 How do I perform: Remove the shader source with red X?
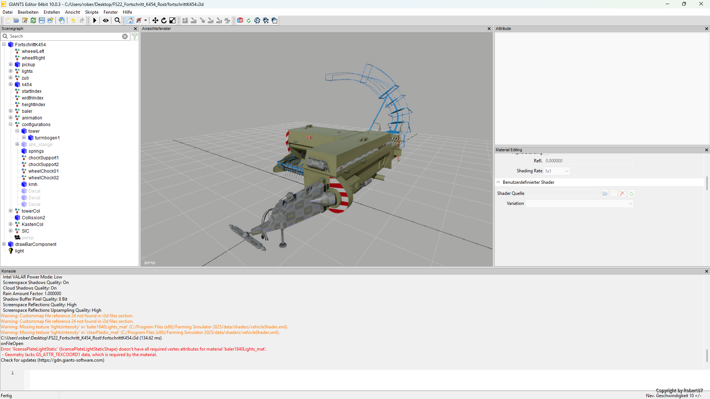point(623,193)
